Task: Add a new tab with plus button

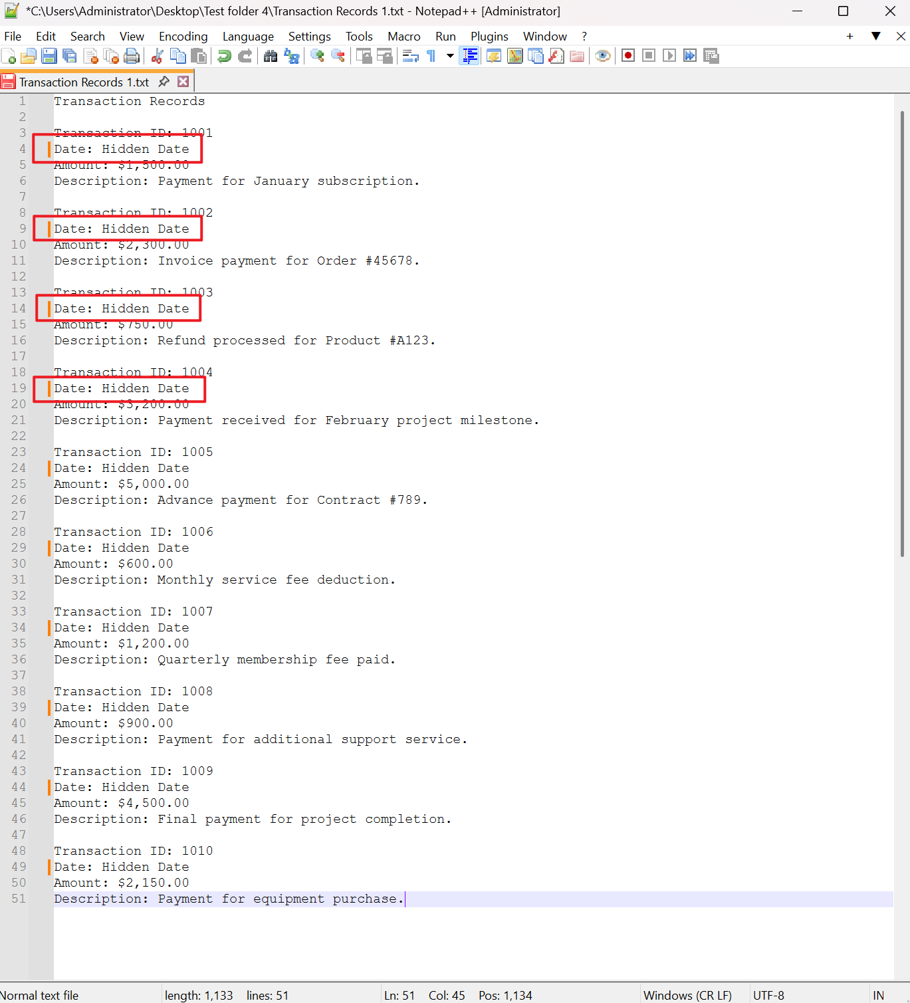Action: pos(850,37)
